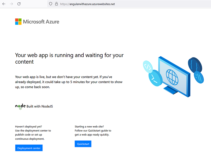Open the shield tracking protection icon
Screen dimensions: 211x157
[51, 4]
